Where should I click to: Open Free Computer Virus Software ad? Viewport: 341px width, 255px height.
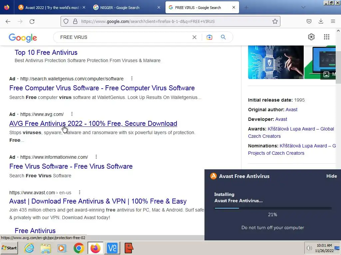point(102,88)
